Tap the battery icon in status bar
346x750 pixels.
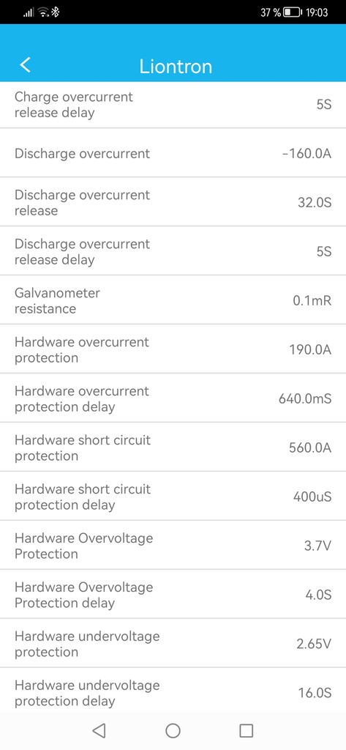[x=293, y=12]
